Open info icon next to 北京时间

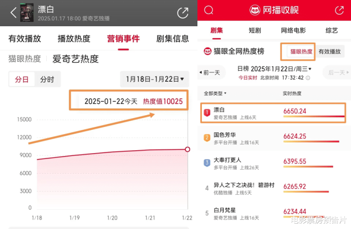[x=308, y=78]
